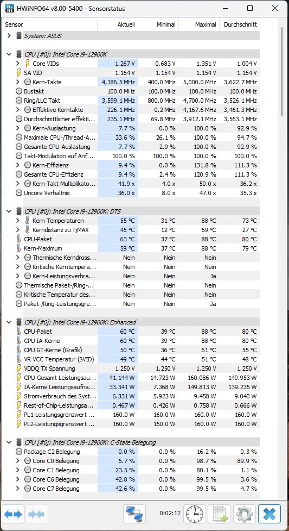Expand the Kern-Temperaturen row

point(18,221)
